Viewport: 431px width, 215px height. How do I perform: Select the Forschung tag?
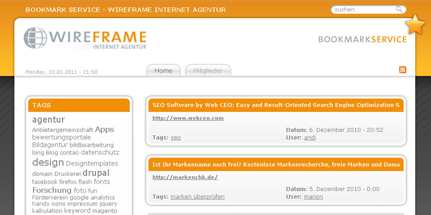pos(52,190)
